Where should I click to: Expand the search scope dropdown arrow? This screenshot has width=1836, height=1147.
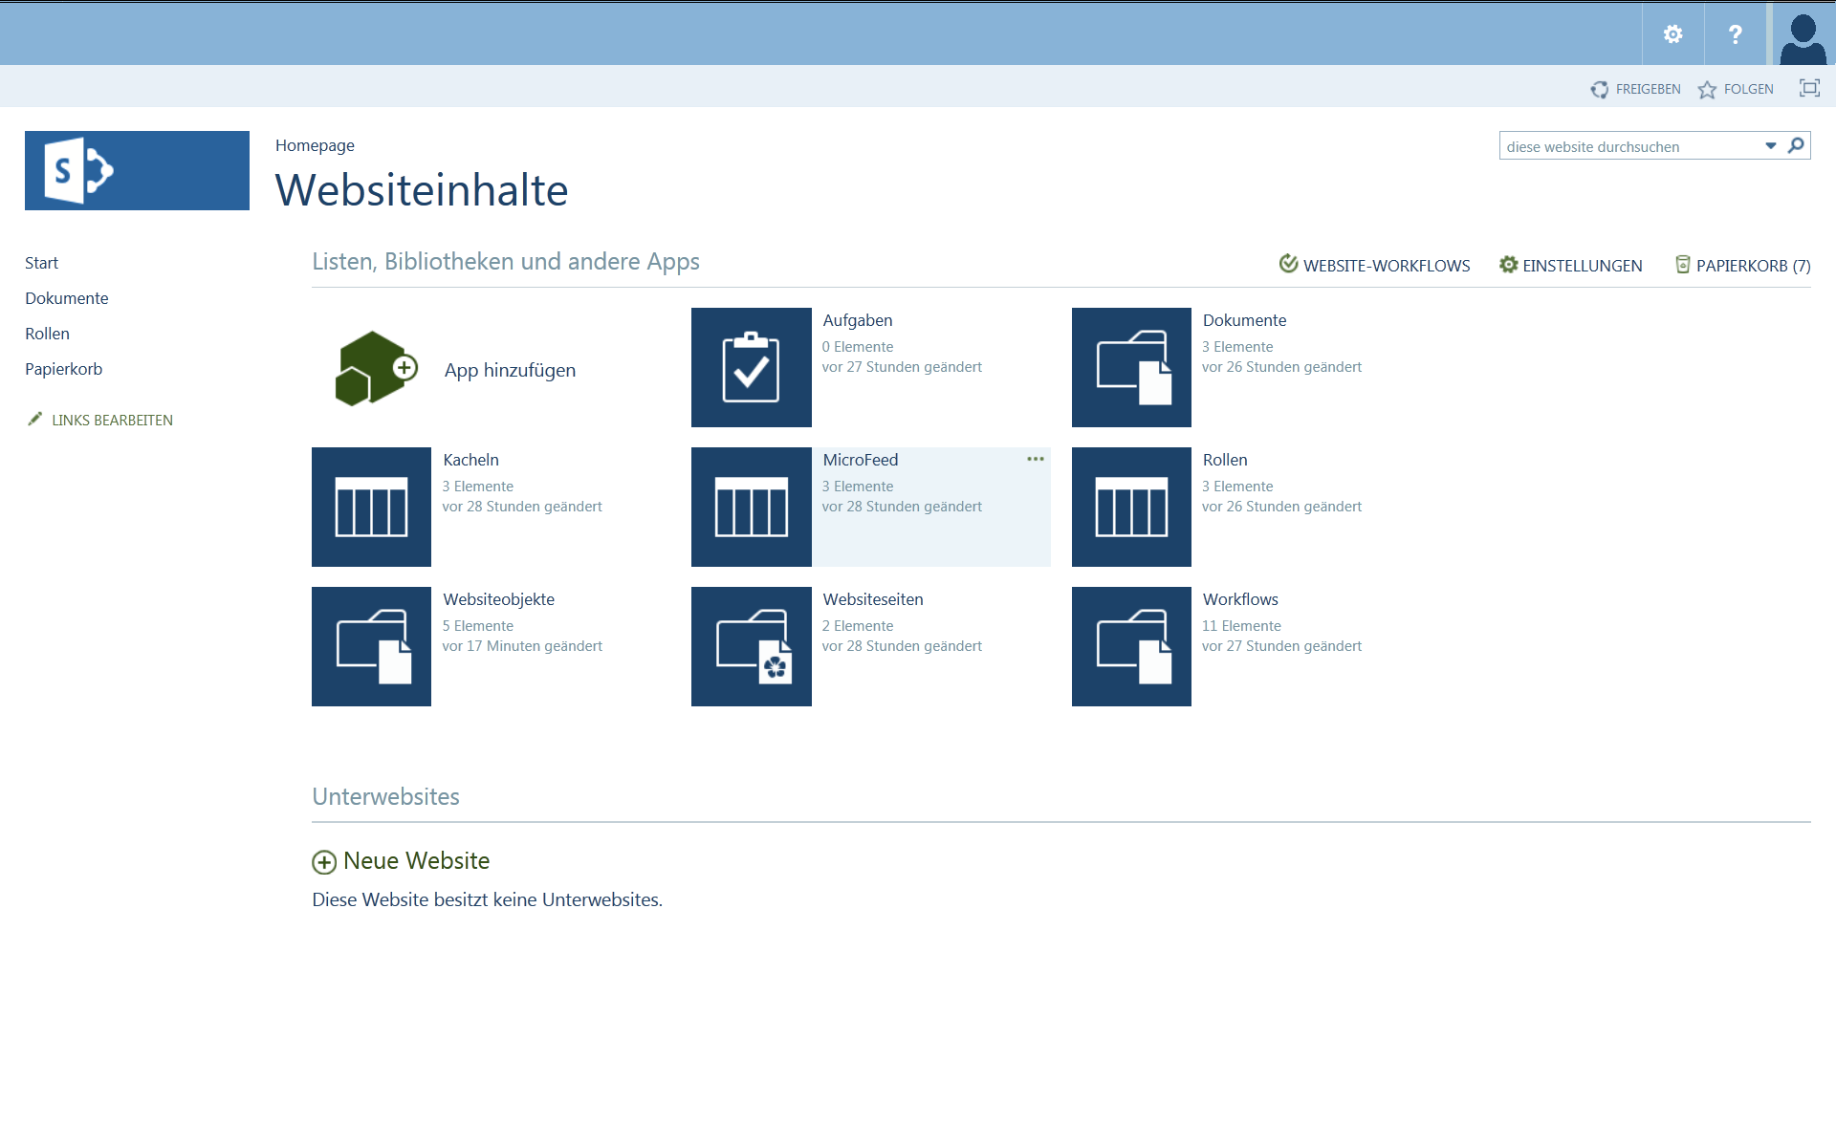point(1770,146)
